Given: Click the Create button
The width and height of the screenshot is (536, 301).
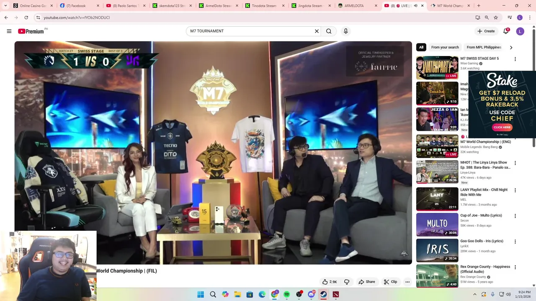Looking at the screenshot, I should coord(486,31).
